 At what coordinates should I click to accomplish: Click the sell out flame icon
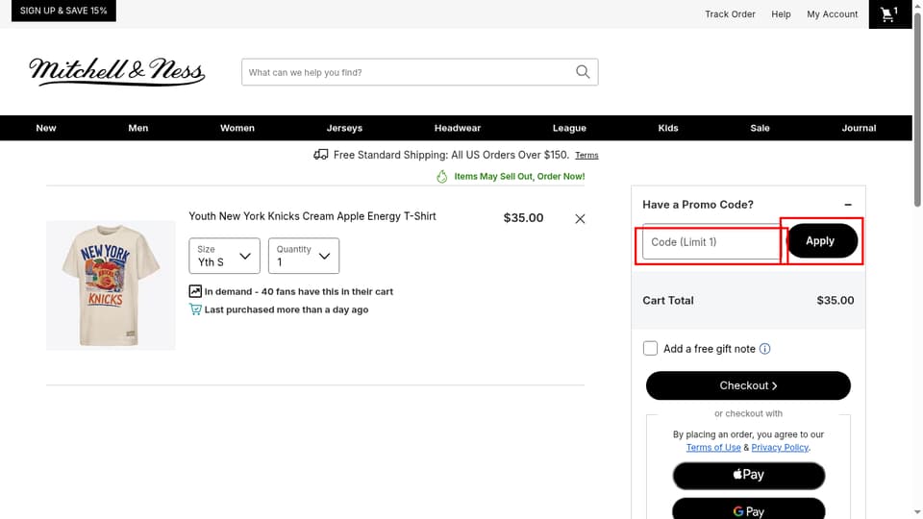pos(441,177)
